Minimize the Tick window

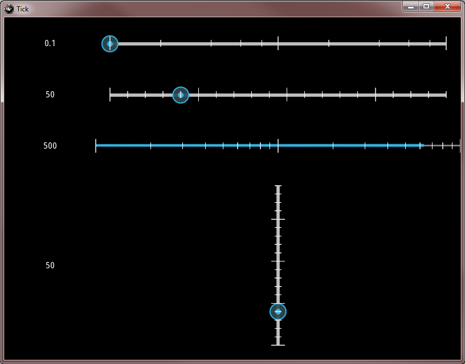pos(411,6)
